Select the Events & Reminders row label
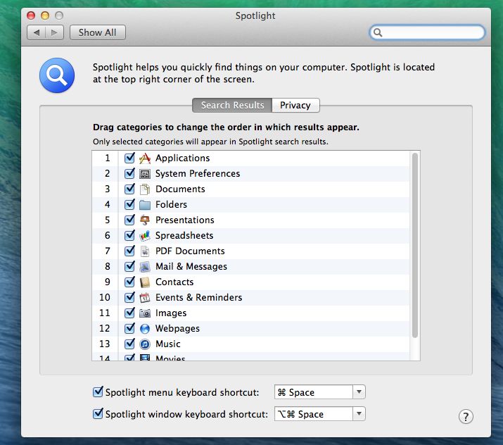 click(199, 297)
